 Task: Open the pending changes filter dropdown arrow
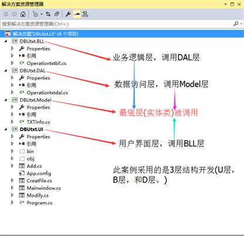click(42, 14)
